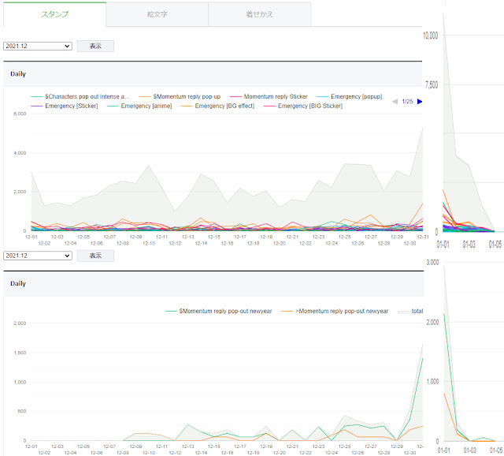The height and width of the screenshot is (456, 504).
Task: Toggle $Characters pop out Intense legend series
Action: 80,96
